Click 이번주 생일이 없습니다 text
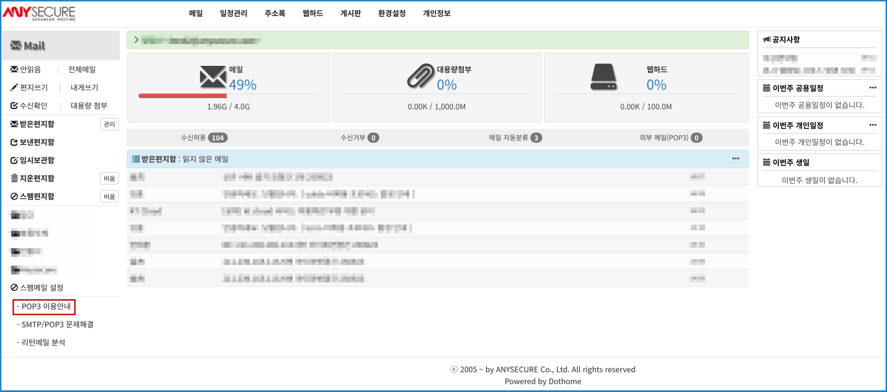 [x=819, y=180]
